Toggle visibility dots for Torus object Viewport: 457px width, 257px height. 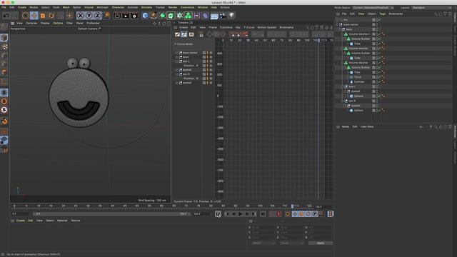coord(377,77)
